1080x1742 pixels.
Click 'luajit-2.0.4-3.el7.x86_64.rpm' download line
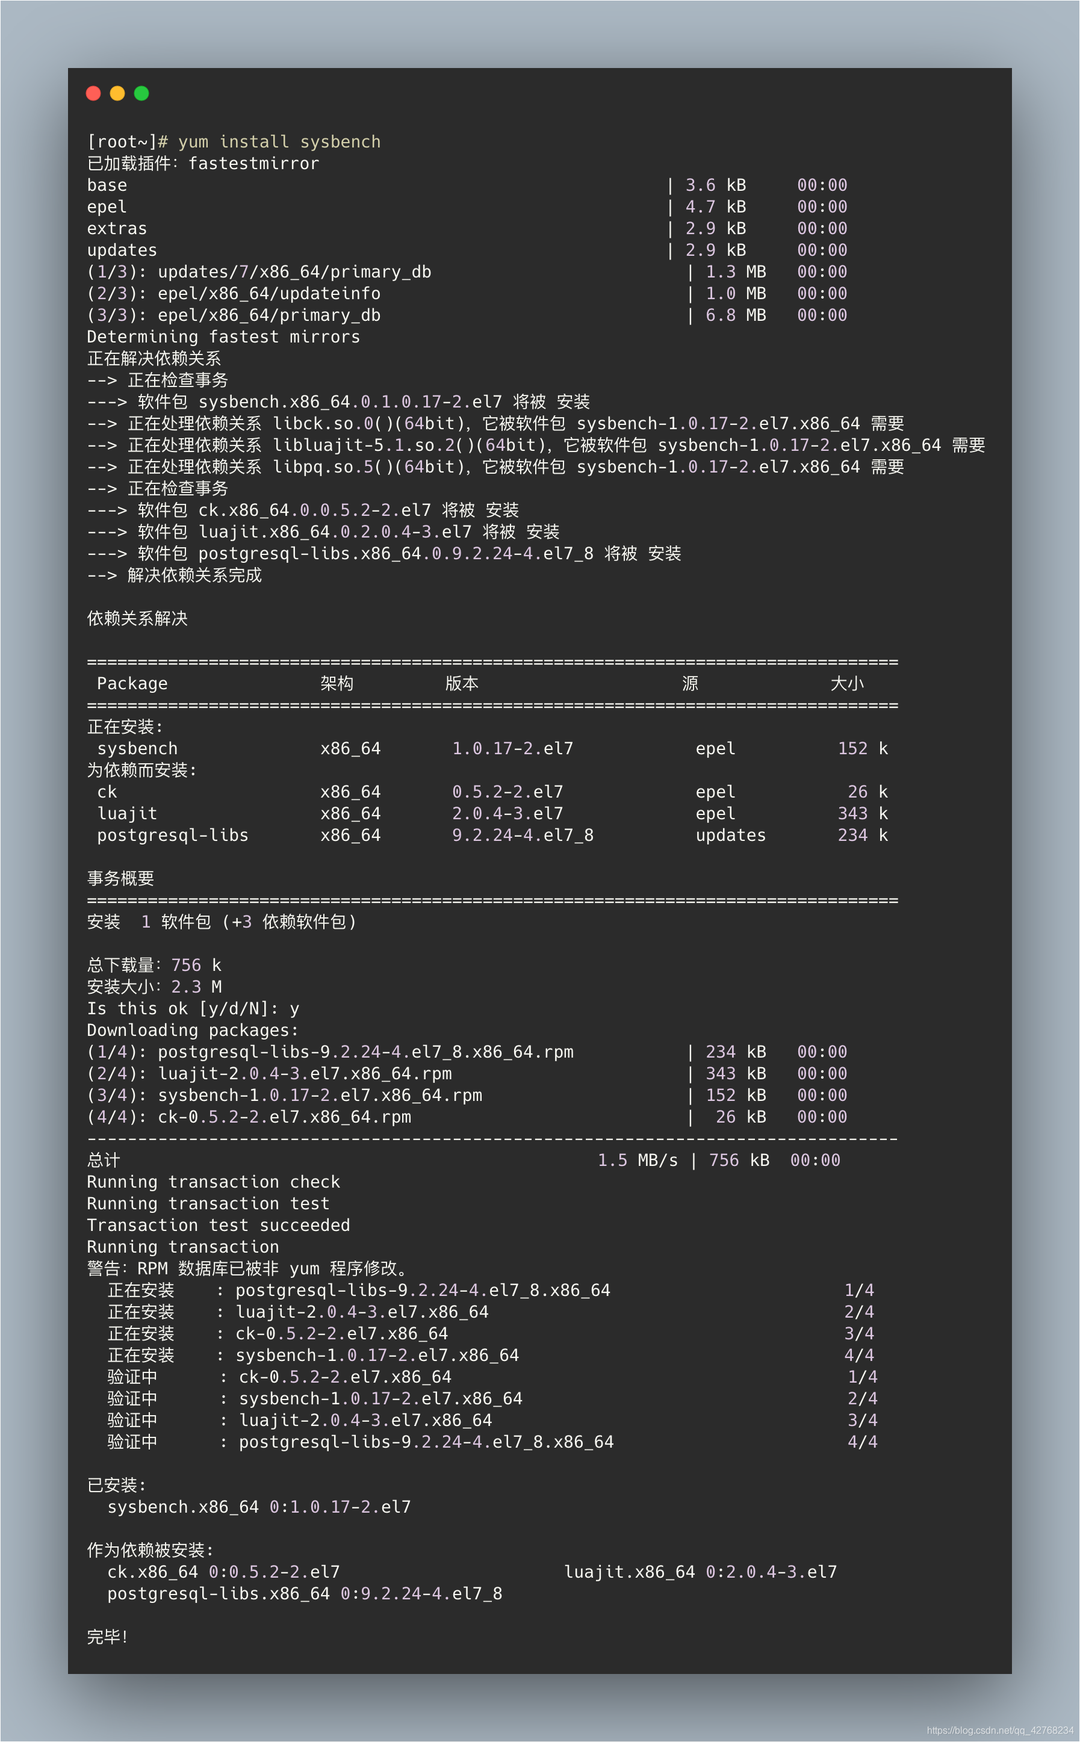tap(467, 1073)
